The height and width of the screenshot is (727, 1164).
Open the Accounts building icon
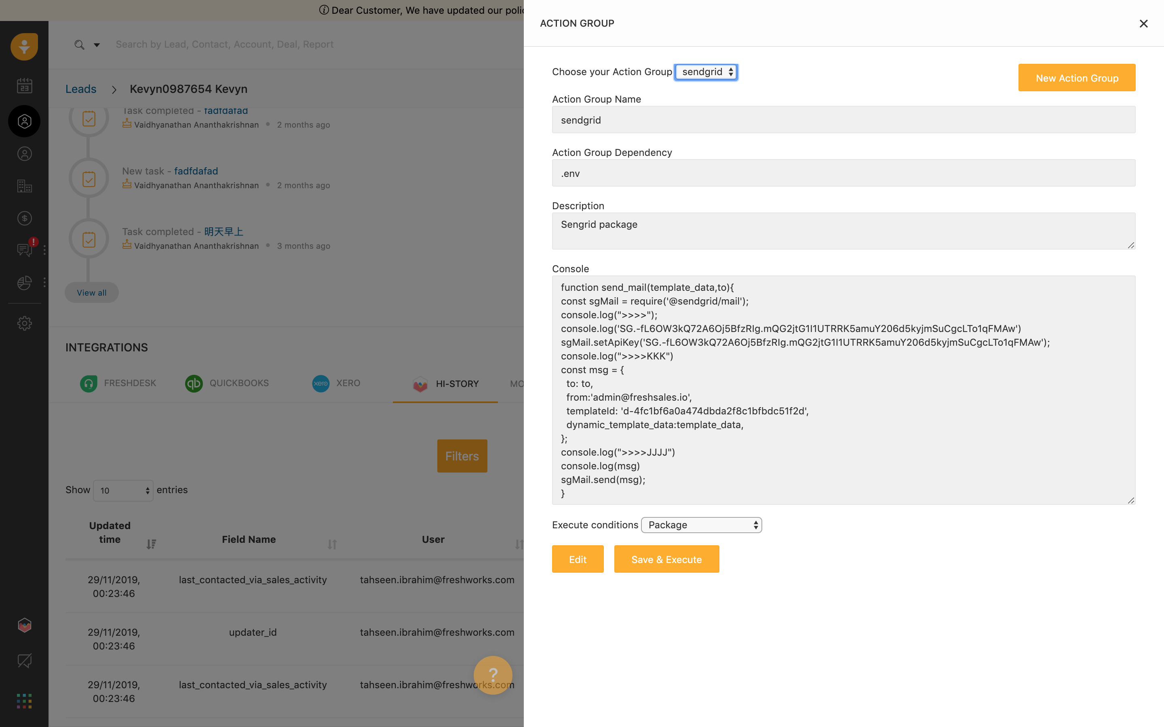[x=24, y=186]
